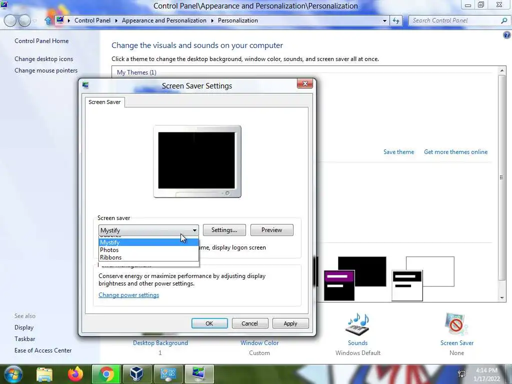Click the Screen Saver label link

(456, 343)
